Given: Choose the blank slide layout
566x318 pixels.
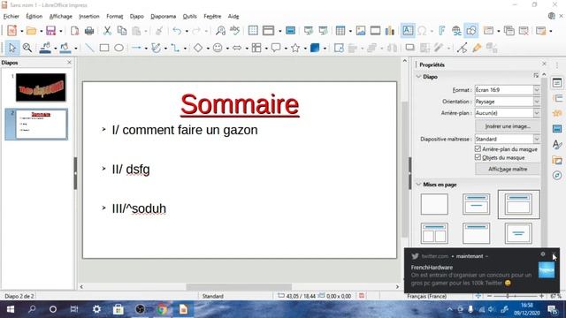Looking at the screenshot, I should coord(434,204).
